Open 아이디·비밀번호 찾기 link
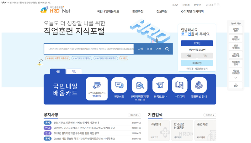 pos(197,69)
